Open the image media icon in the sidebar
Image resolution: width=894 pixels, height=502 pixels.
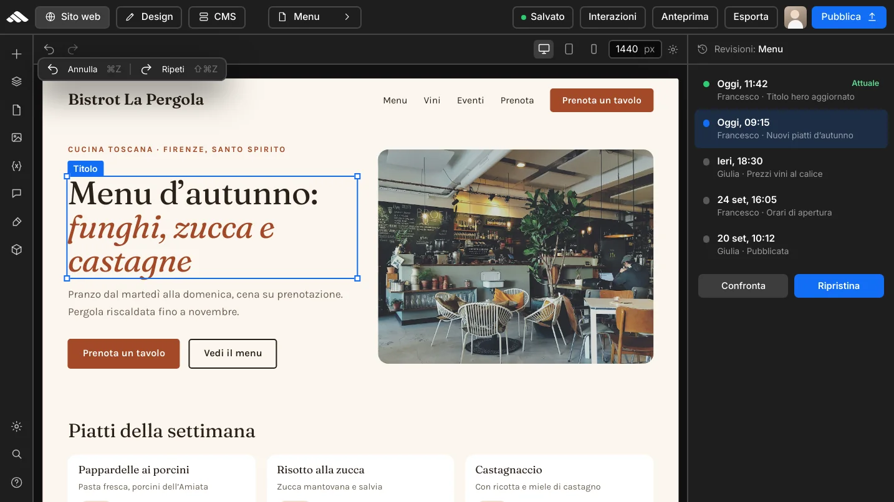pos(17,138)
